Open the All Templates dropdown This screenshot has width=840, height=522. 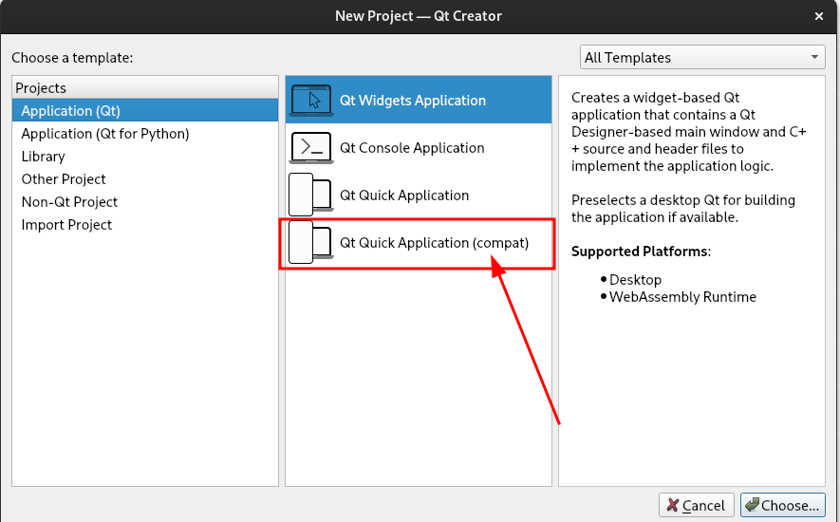[x=702, y=57]
